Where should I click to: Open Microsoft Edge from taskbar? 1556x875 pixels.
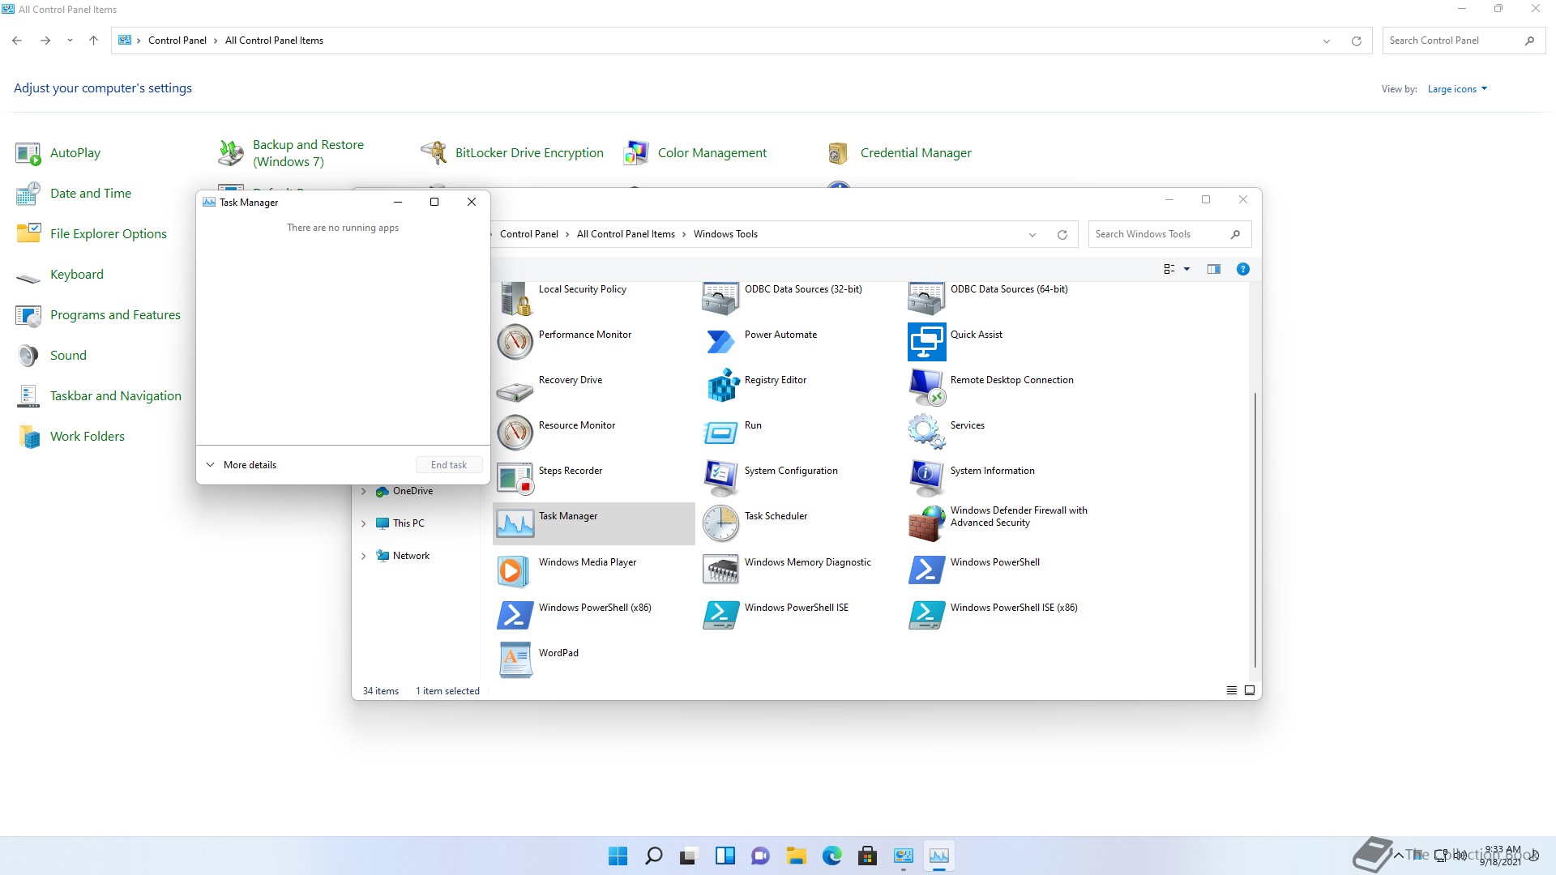pyautogui.click(x=831, y=856)
